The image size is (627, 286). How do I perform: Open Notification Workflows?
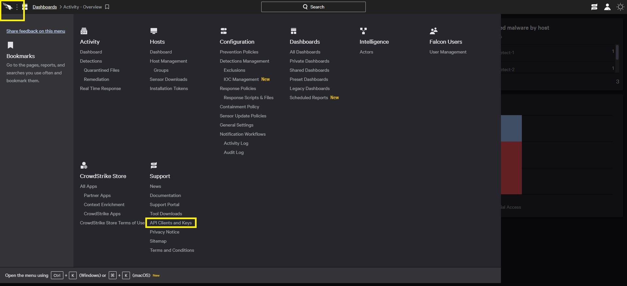pyautogui.click(x=243, y=134)
